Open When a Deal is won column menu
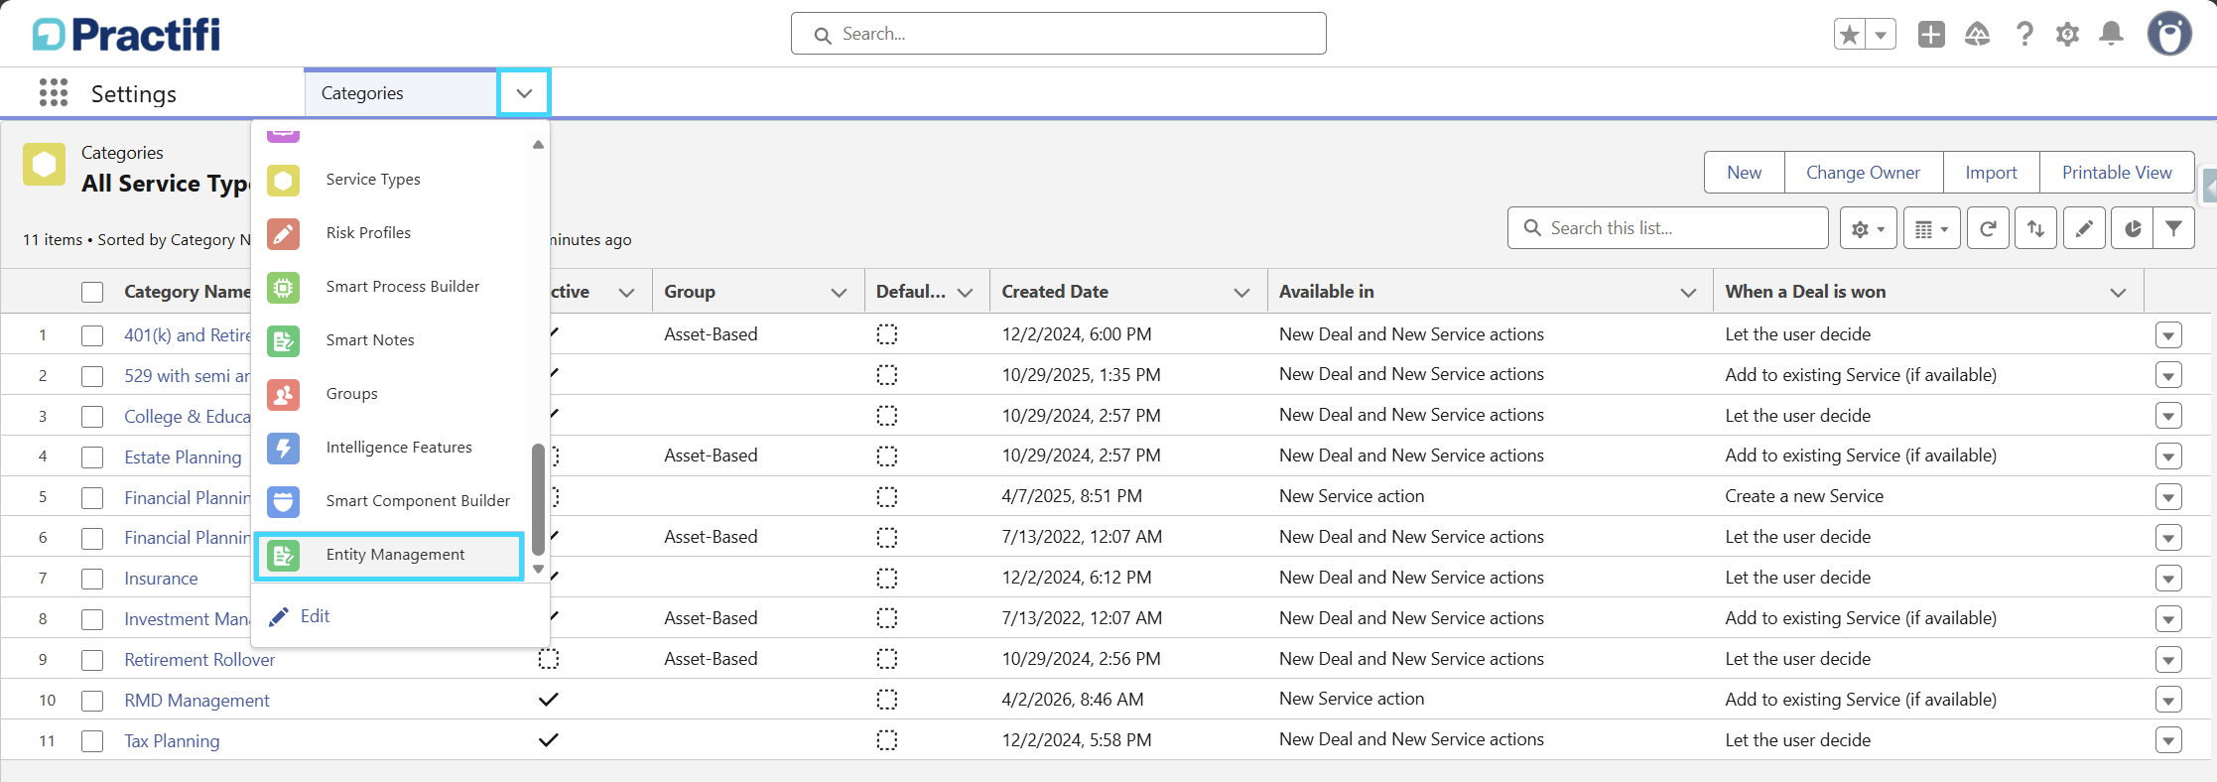The height and width of the screenshot is (782, 2217). click(2118, 292)
